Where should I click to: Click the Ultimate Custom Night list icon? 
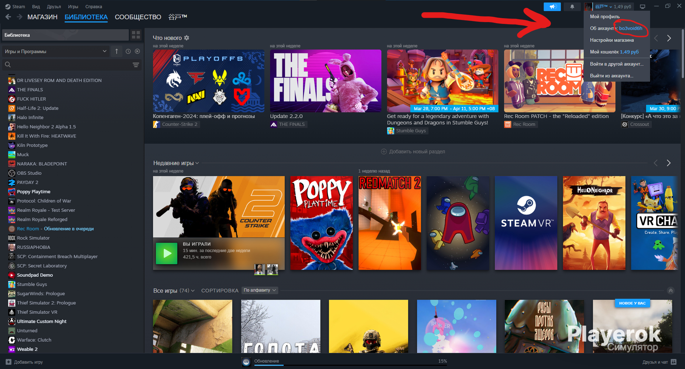pos(12,321)
